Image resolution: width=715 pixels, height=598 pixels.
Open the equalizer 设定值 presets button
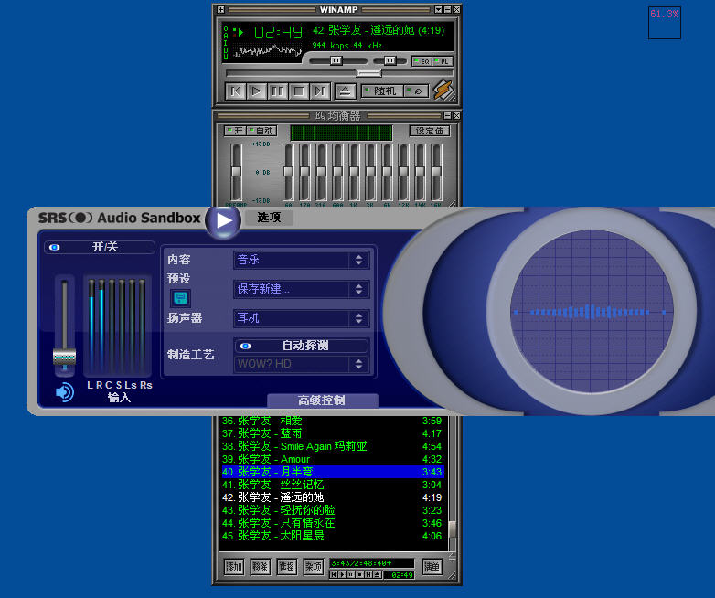click(x=429, y=131)
